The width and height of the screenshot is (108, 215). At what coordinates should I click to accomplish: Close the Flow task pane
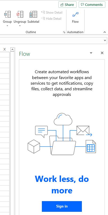(x=102, y=53)
